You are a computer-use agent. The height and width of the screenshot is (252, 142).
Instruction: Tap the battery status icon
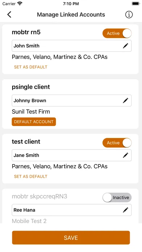[x=136, y=4]
